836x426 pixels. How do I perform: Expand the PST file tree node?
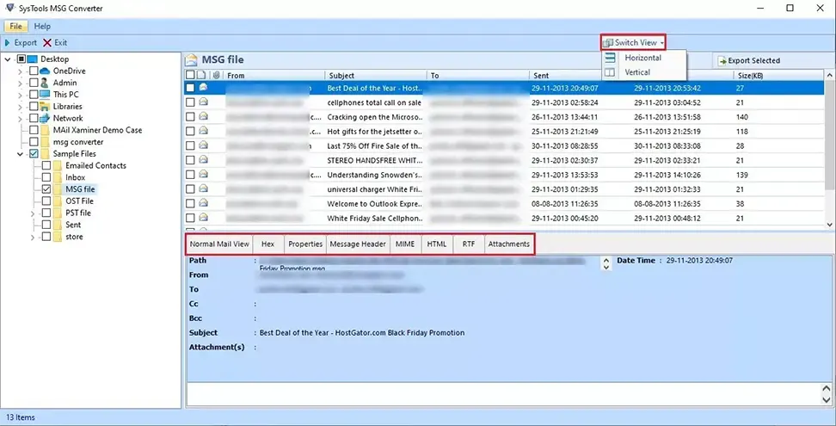click(33, 213)
